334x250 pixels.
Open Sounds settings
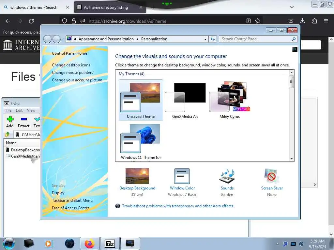pos(227,182)
